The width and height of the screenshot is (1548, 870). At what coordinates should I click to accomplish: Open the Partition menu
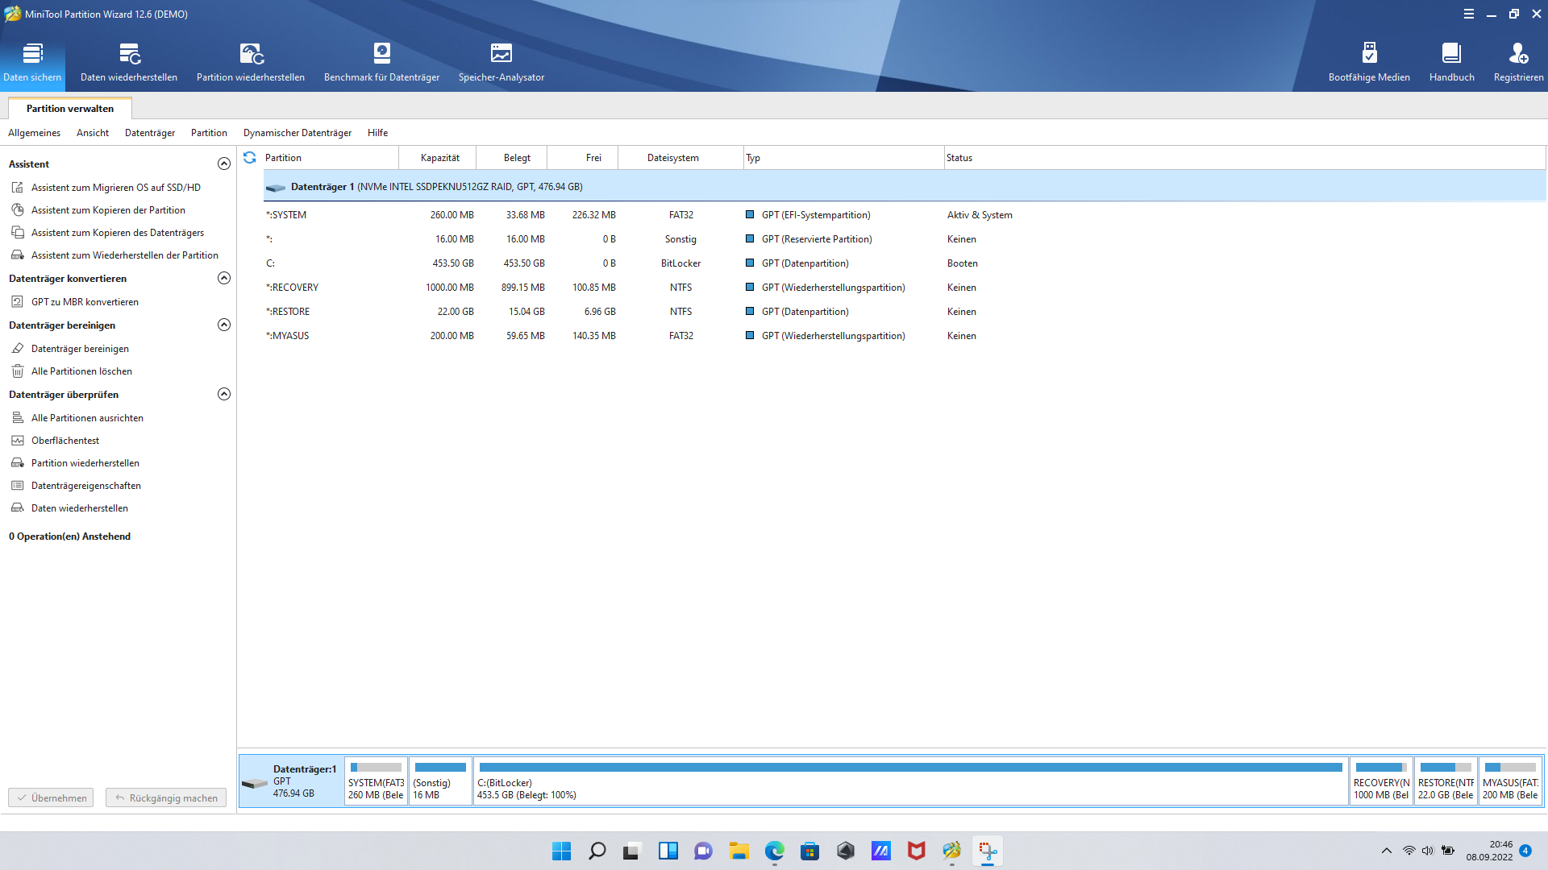pos(209,132)
